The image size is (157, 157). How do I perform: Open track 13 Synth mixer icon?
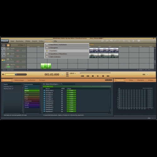(3, 50)
